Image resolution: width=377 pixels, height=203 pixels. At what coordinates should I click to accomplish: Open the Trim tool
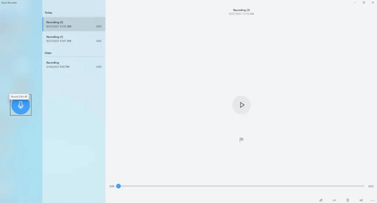pos(334,200)
